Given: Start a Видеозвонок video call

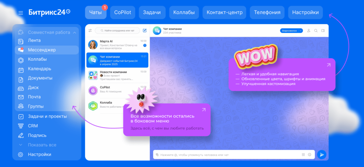Looking at the screenshot, I should point(289,31).
